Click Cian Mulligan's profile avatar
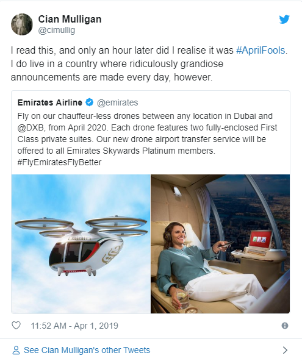The width and height of the screenshot is (302, 361). [x=22, y=24]
